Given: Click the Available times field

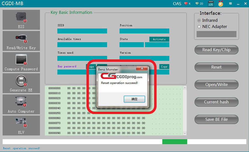Looking at the screenshot, I should [x=82, y=45].
